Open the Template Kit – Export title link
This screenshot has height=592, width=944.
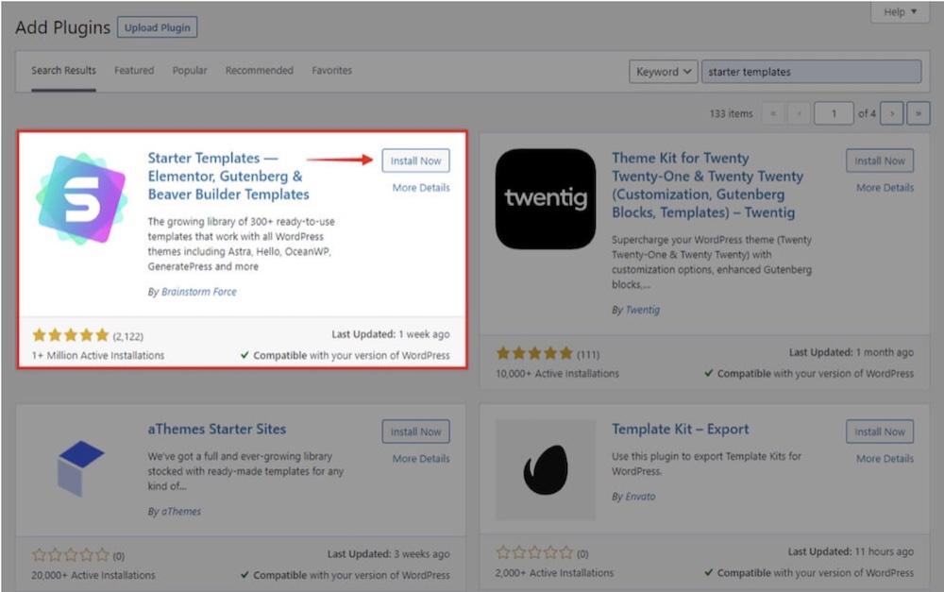tap(681, 429)
